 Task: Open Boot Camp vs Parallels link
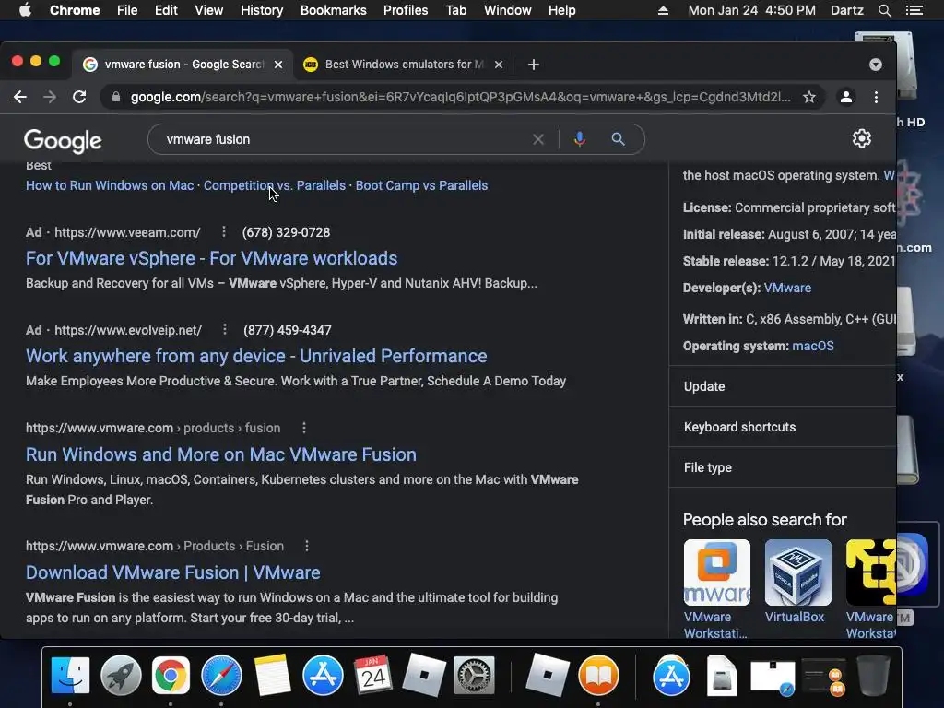pyautogui.click(x=421, y=185)
